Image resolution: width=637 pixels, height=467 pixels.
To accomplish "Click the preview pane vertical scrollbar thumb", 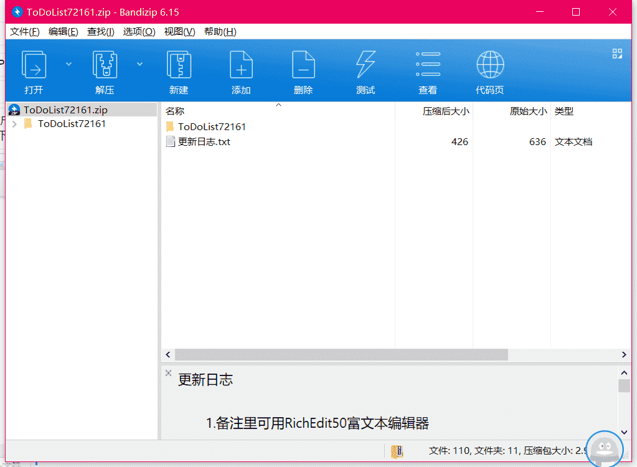I will tap(624, 385).
